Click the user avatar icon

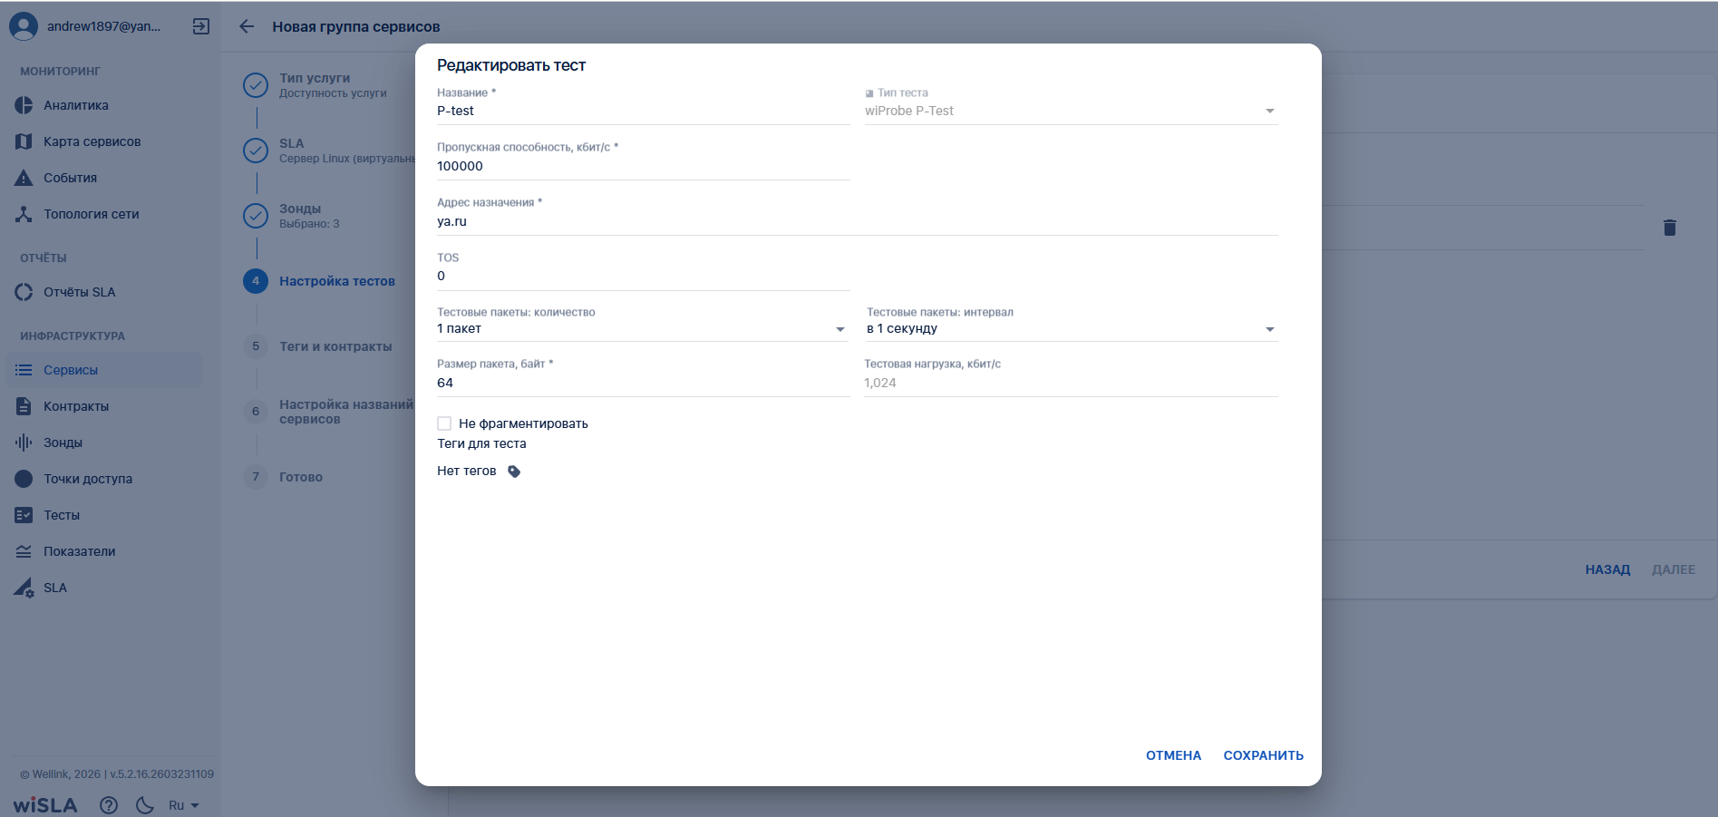pyautogui.click(x=24, y=26)
